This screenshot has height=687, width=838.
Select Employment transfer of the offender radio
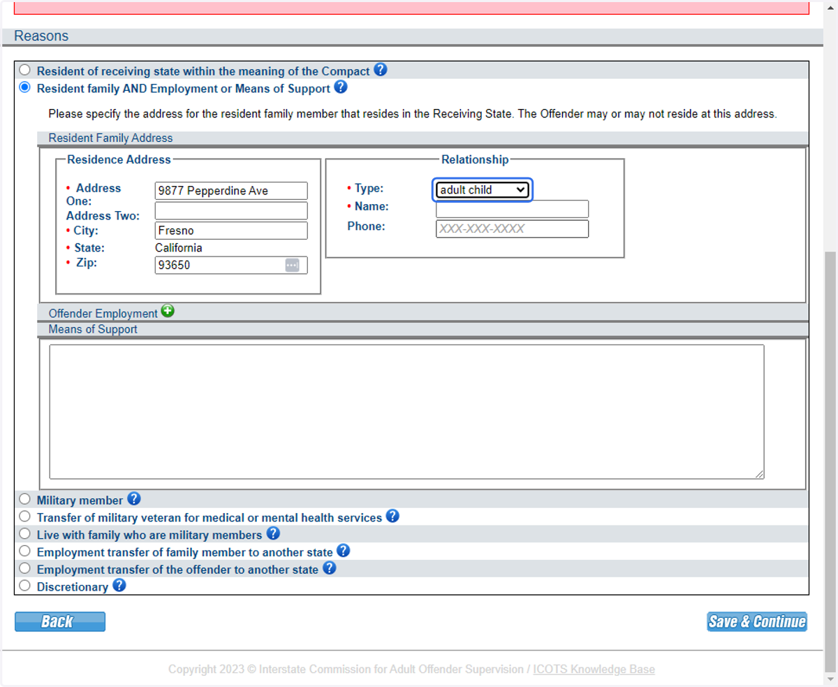coord(25,568)
